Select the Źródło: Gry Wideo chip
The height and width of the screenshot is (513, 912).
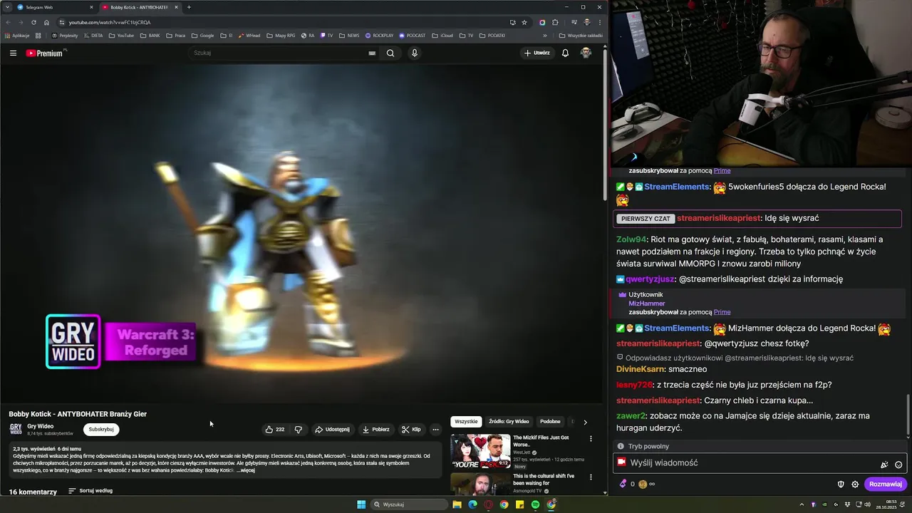[x=509, y=422]
